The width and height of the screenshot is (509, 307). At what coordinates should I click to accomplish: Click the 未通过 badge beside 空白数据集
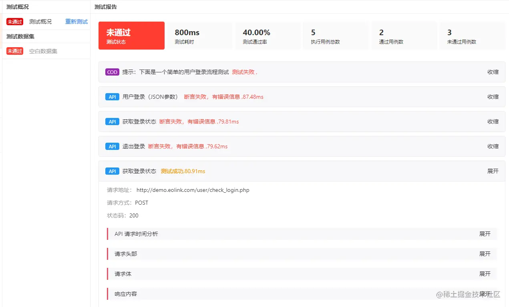[15, 51]
